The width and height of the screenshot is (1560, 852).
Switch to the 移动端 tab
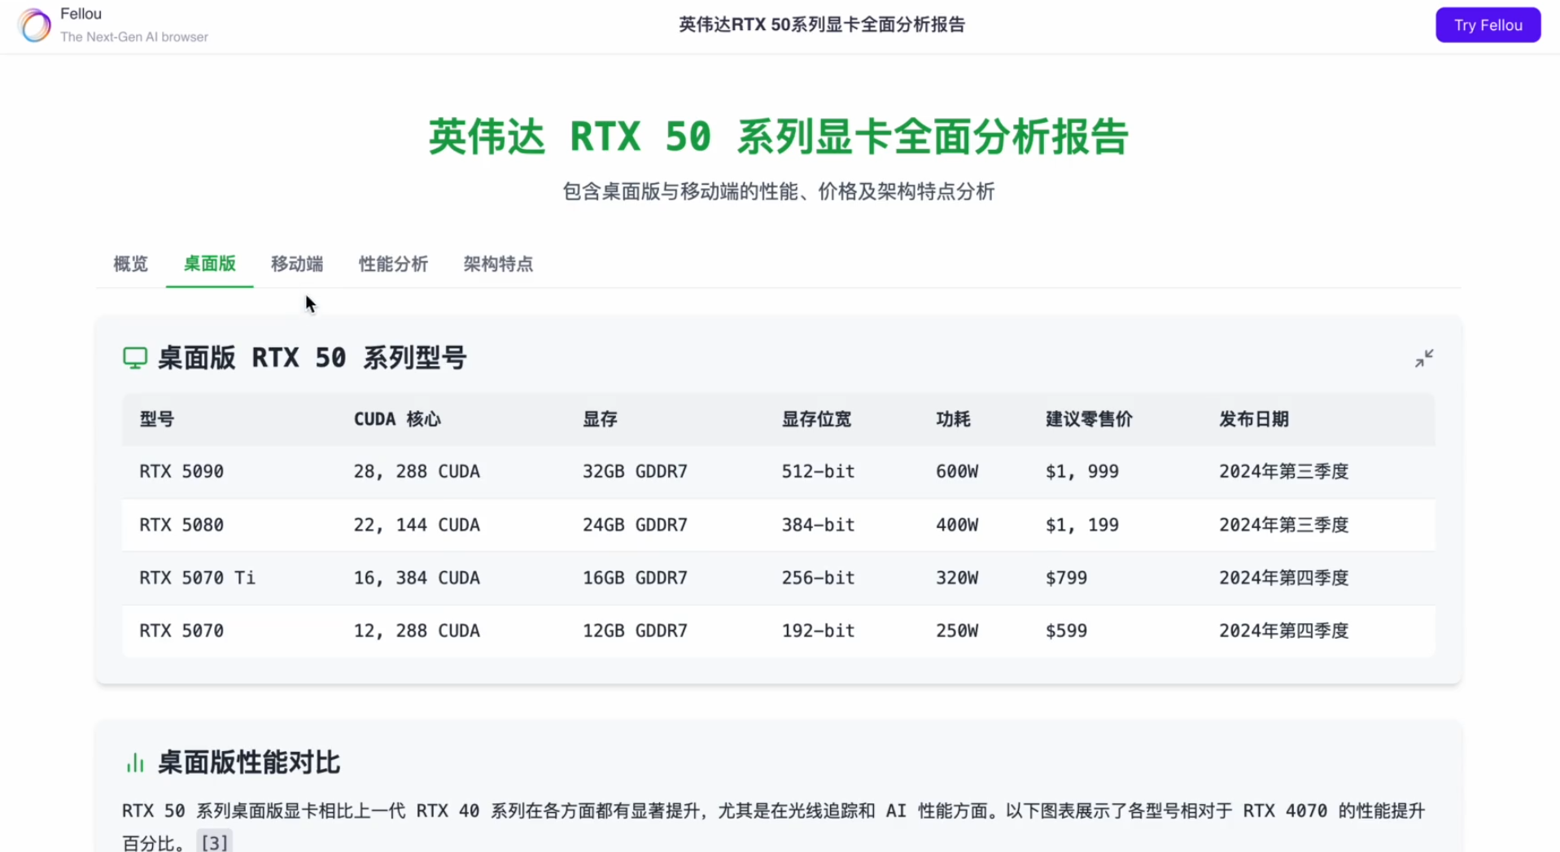click(x=297, y=264)
